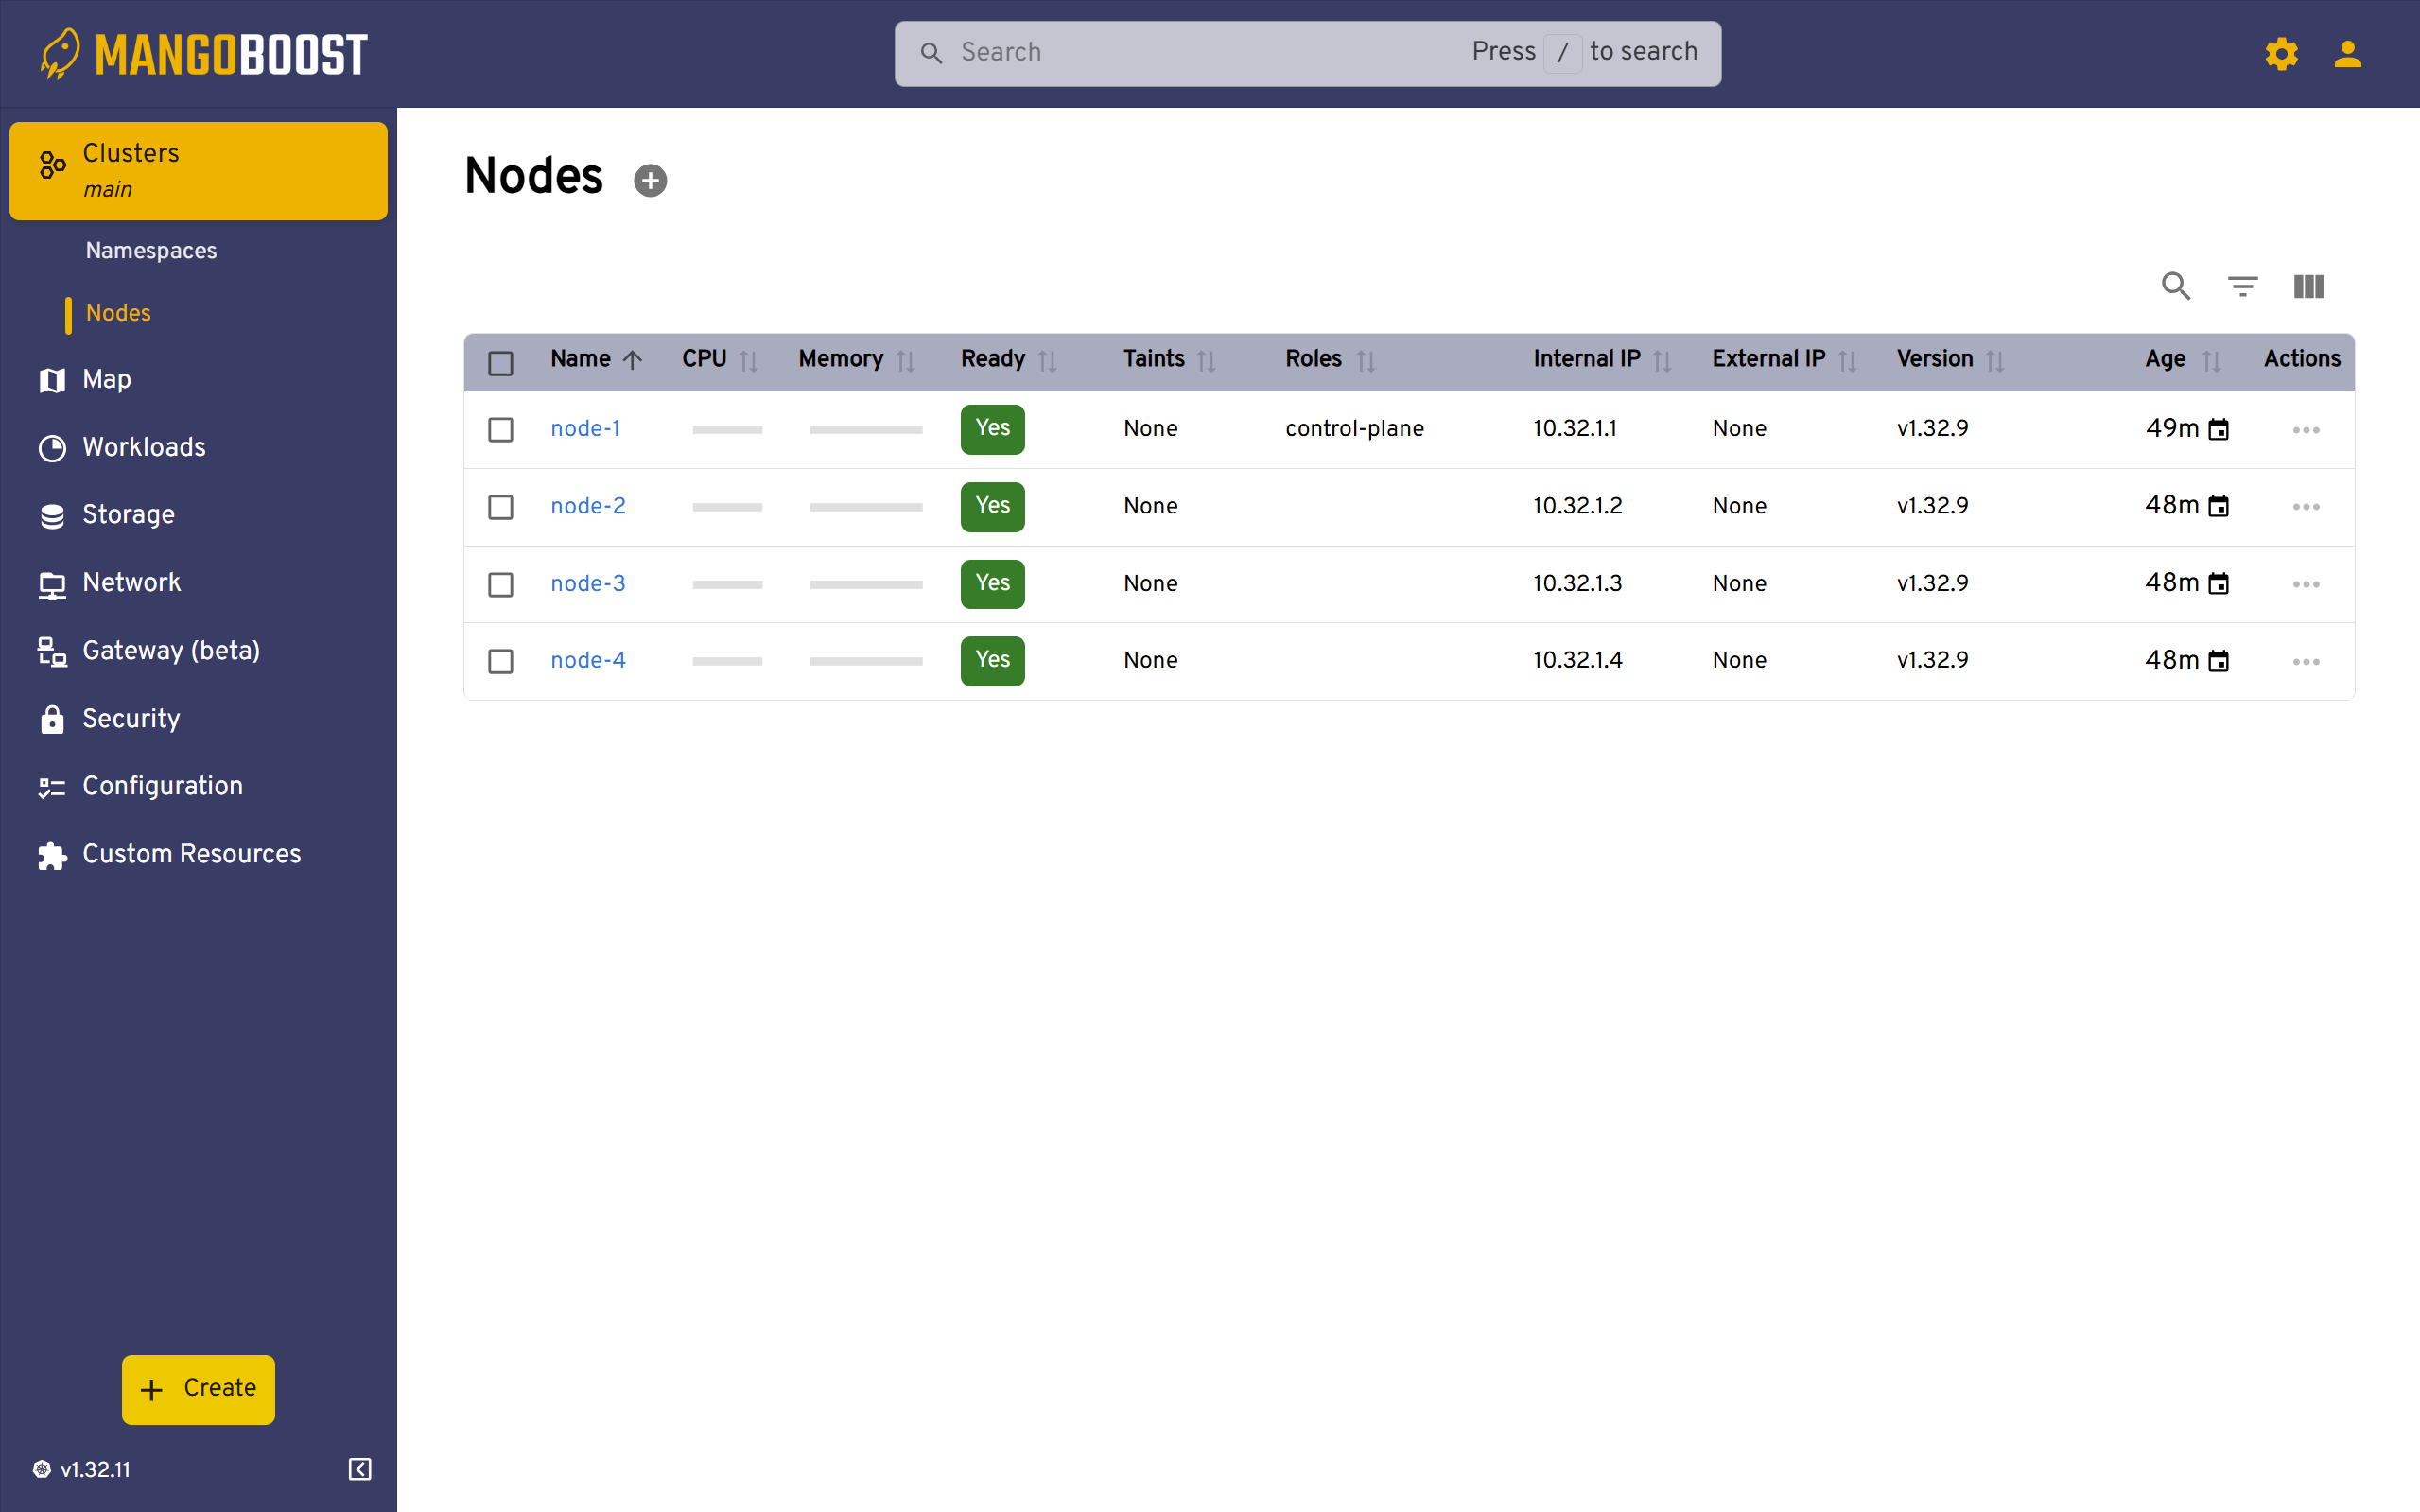Collapse the sidebar using the bottom chevron
Viewport: 2420px width, 1512px height.
coord(359,1469)
